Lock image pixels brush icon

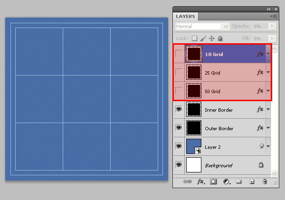pyautogui.click(x=203, y=38)
